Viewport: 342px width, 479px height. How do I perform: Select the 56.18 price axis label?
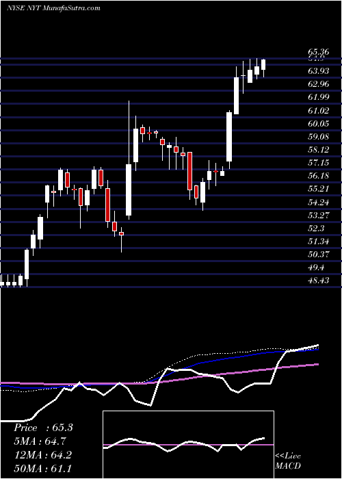tap(319, 176)
